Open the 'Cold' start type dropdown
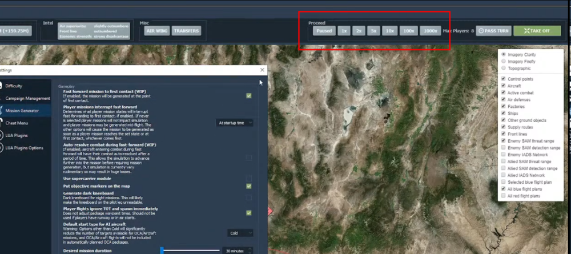The width and height of the screenshot is (571, 254). (240, 233)
